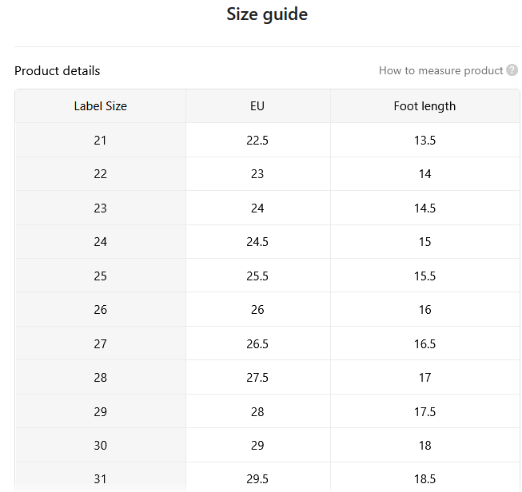This screenshot has width=522, height=492.
Task: Click EU value 29.5 cell
Action: point(257,478)
